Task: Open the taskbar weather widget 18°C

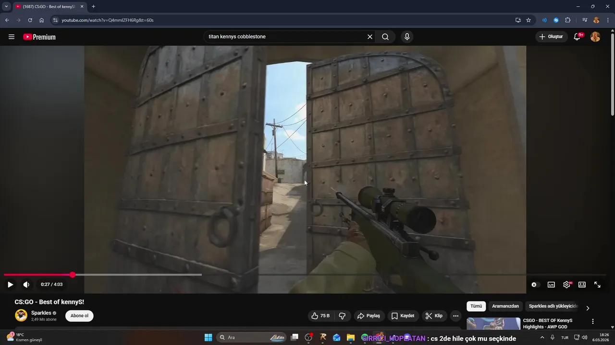Action: (x=24, y=337)
